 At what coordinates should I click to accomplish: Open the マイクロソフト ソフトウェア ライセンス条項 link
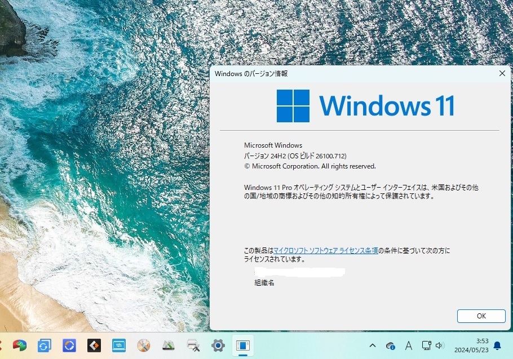point(325,251)
